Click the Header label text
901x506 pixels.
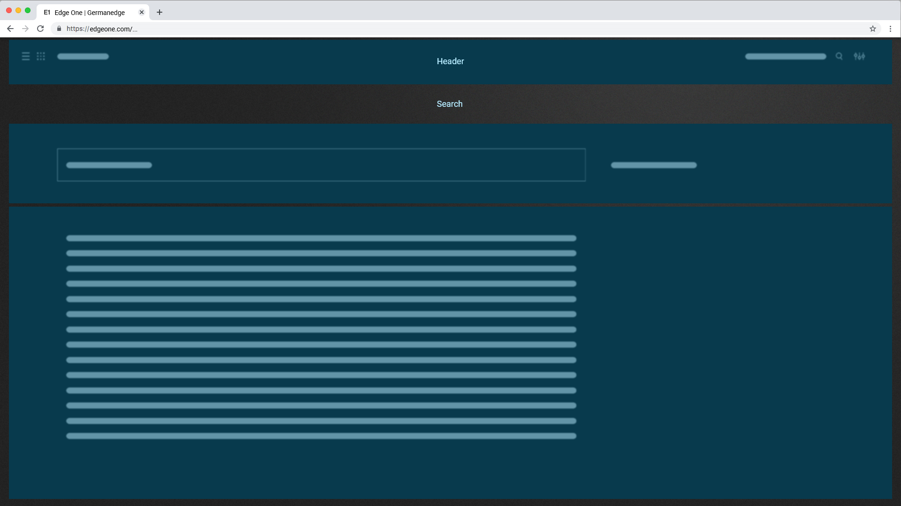click(450, 61)
